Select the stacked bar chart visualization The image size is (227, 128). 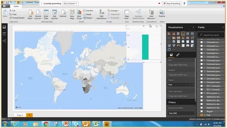click(169, 34)
